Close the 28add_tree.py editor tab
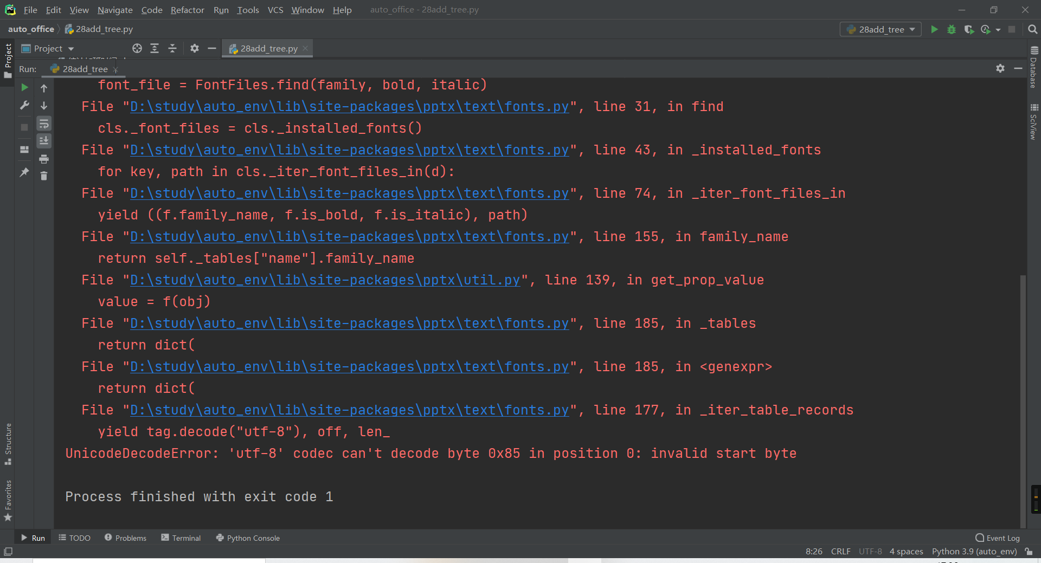Viewport: 1041px width, 563px height. click(x=306, y=48)
